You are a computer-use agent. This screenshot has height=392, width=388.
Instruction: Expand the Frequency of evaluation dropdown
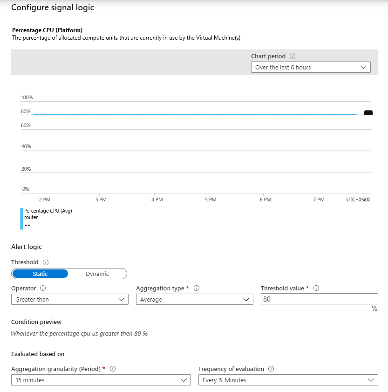(x=288, y=380)
